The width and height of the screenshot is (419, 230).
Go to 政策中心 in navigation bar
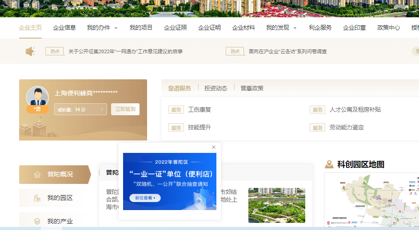pyautogui.click(x=388, y=27)
